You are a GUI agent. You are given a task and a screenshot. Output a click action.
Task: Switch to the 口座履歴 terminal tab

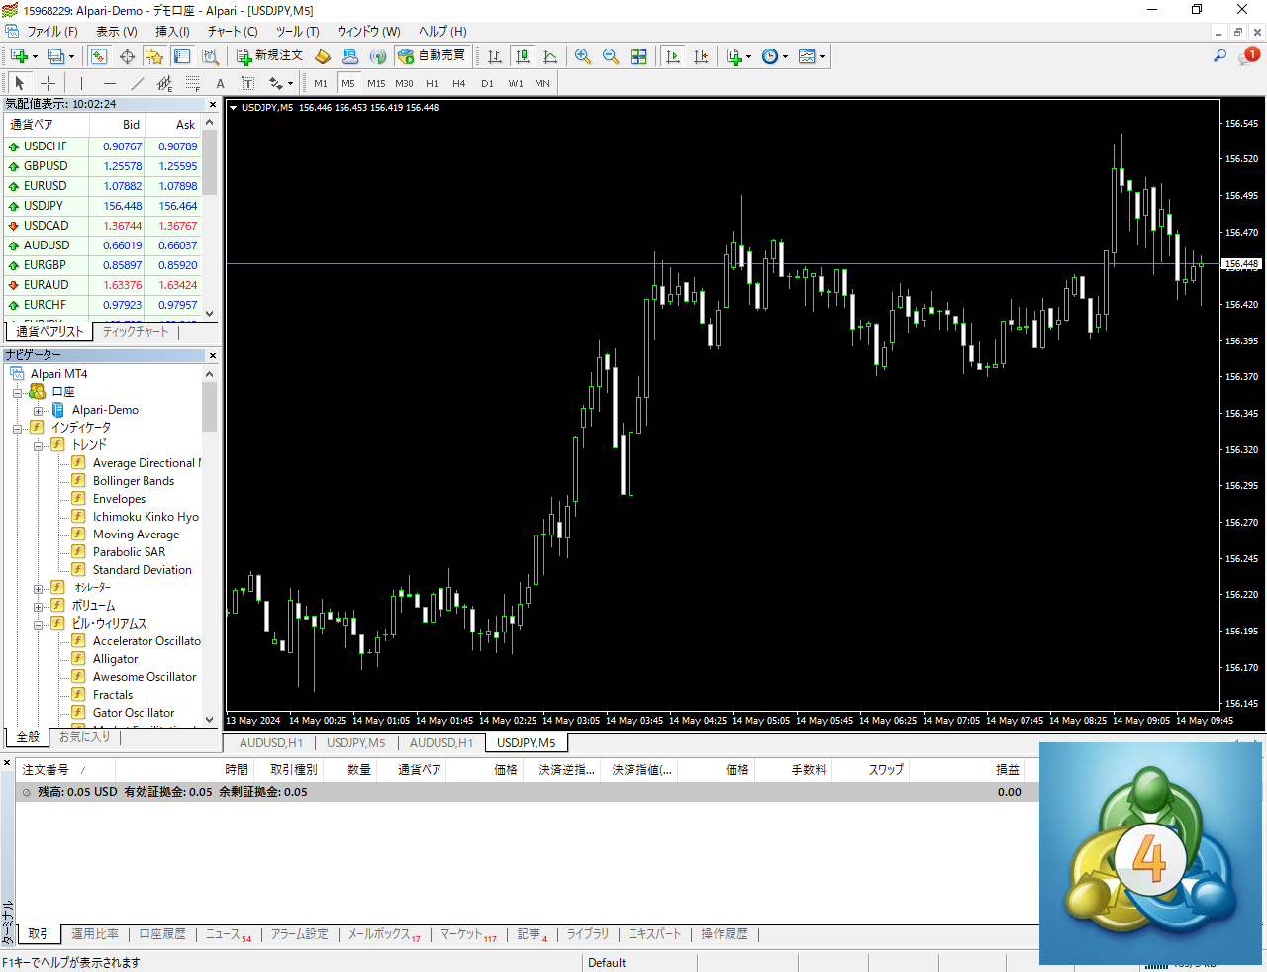[162, 934]
